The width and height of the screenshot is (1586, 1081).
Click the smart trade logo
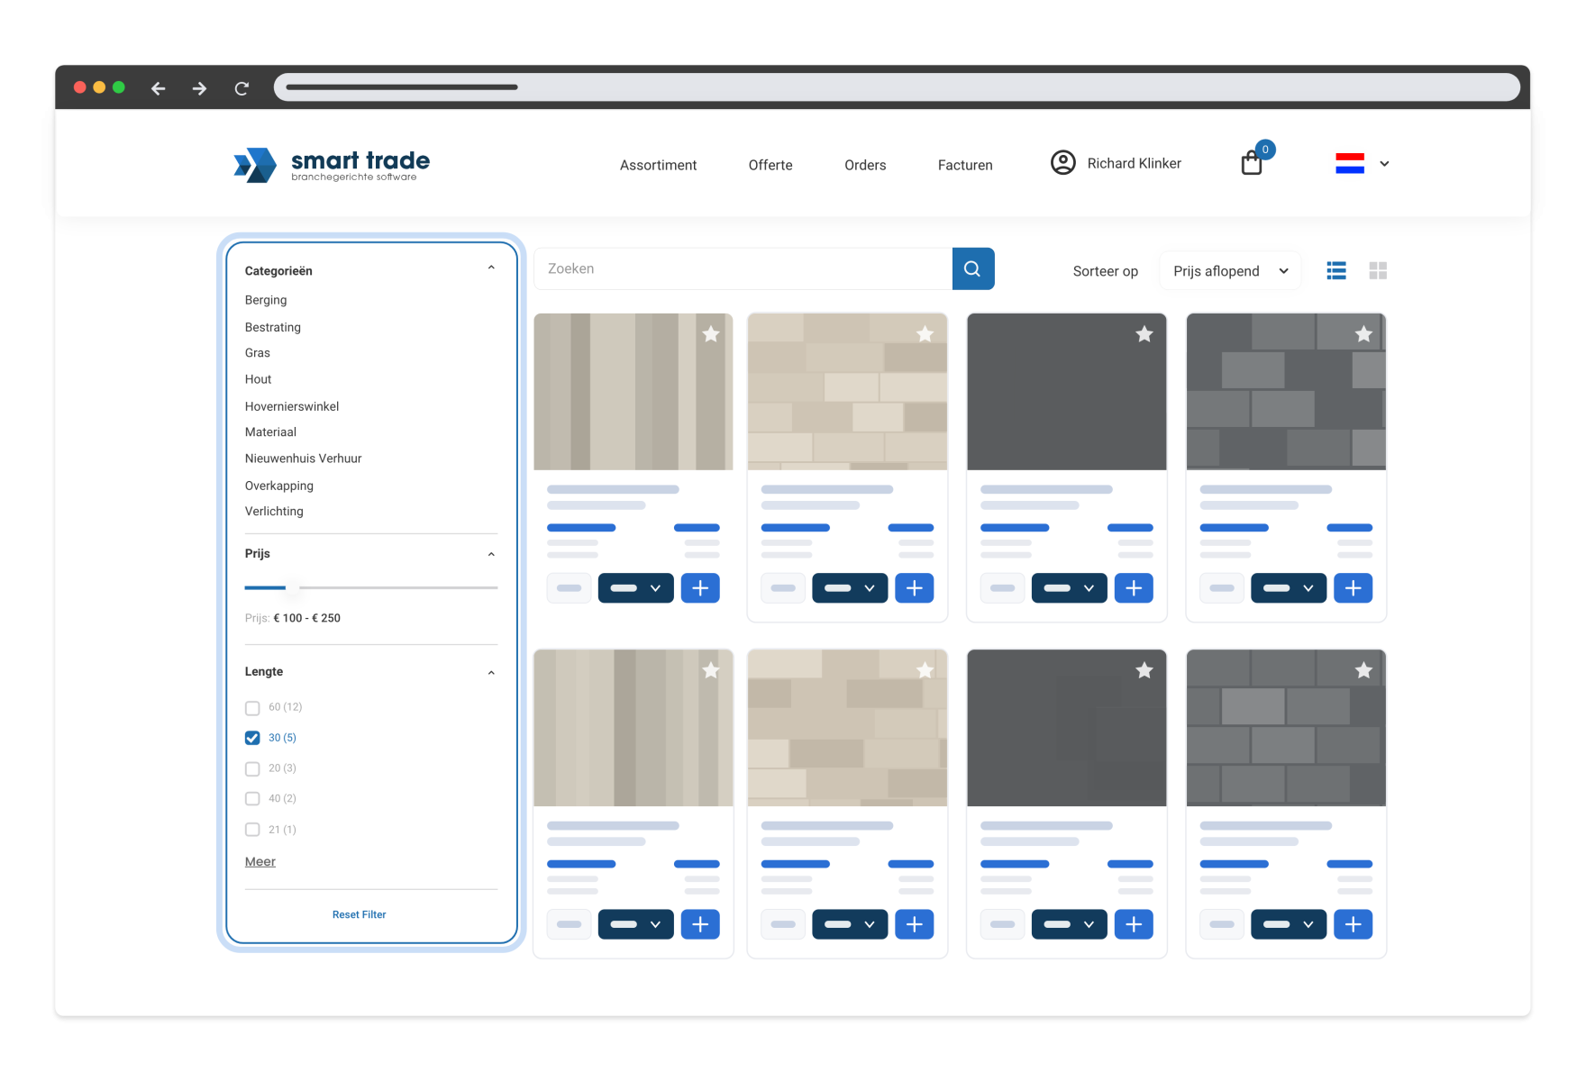(332, 165)
